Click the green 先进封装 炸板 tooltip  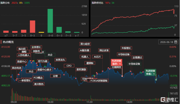150,72
